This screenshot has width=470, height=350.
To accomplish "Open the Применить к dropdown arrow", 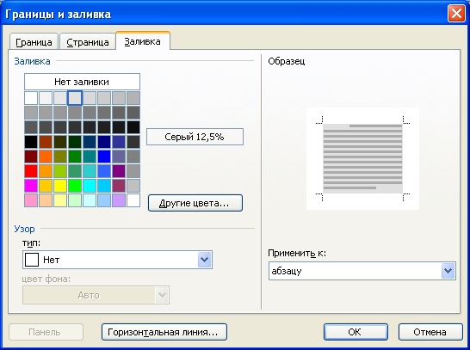I will click(448, 271).
